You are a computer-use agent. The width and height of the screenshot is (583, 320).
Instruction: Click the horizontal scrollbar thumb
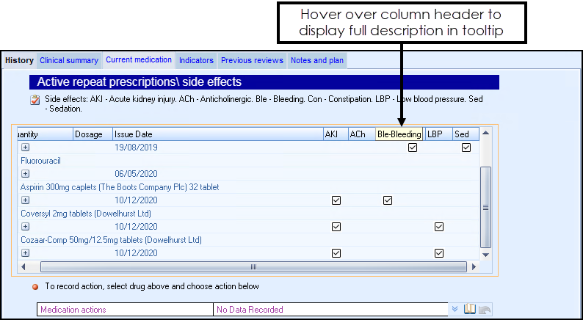coord(253,267)
